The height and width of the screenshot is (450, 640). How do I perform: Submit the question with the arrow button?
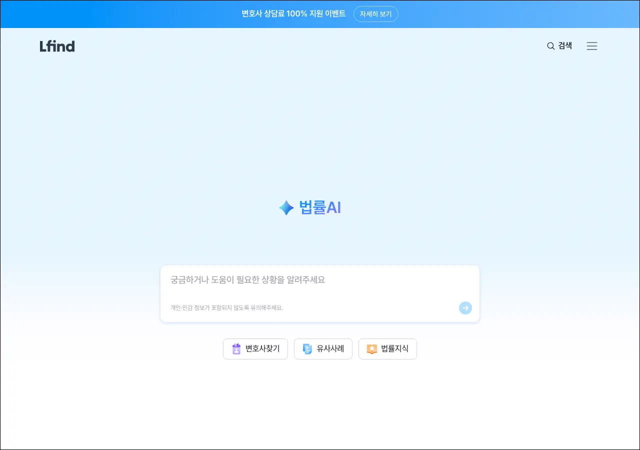[x=465, y=308]
